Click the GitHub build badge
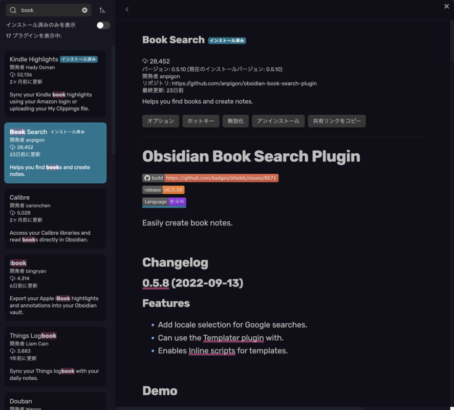454x410 pixels. [210, 178]
